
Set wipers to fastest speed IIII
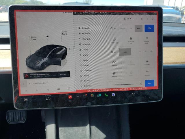tap(151, 51)
